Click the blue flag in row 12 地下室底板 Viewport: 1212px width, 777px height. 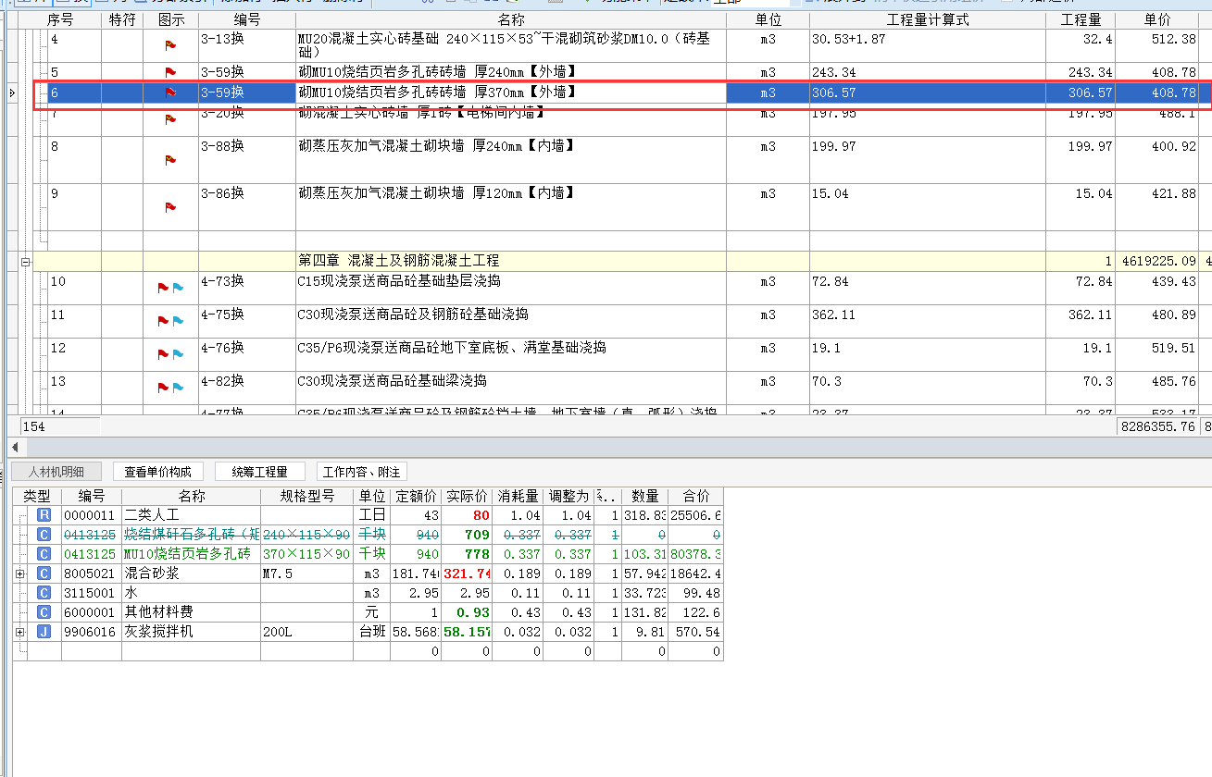178,354
